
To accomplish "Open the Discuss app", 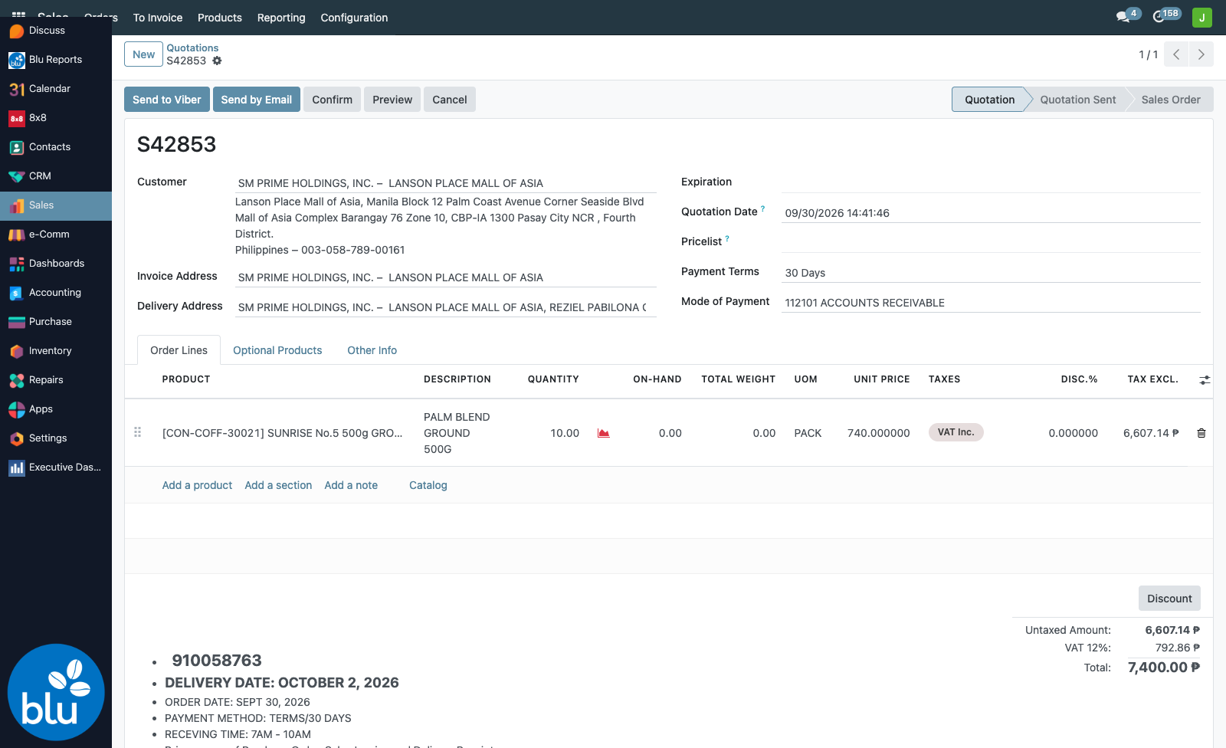I will click(56, 31).
